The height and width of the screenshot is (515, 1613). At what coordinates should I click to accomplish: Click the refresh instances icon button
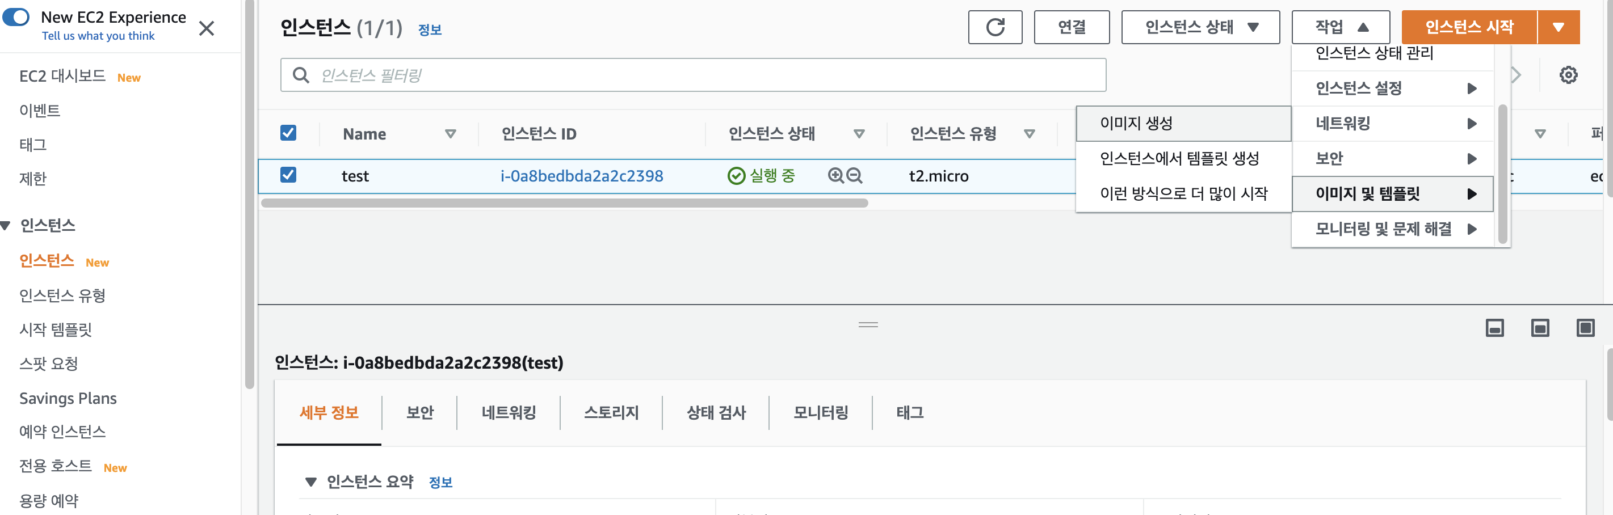tap(994, 27)
